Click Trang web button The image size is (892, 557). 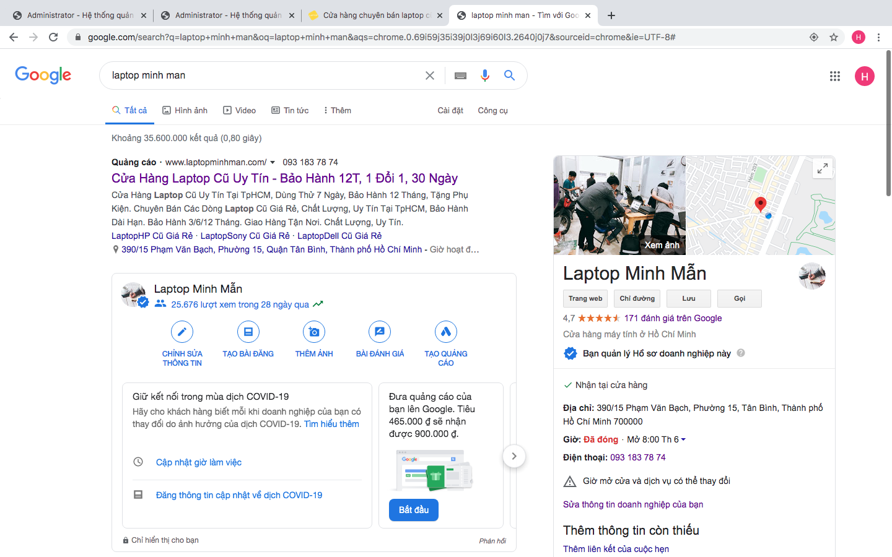click(x=585, y=298)
